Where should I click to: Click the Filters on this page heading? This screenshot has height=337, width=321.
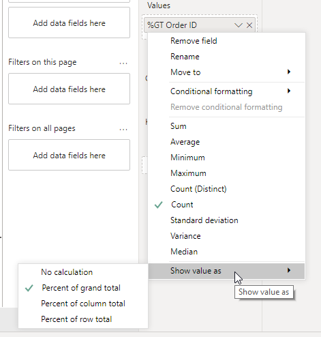coord(42,62)
